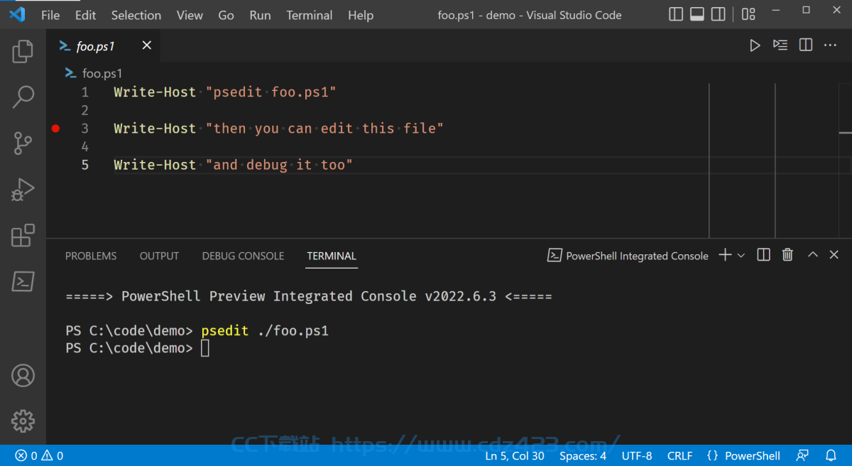Image resolution: width=852 pixels, height=466 pixels.
Task: Open the View menu
Action: click(190, 15)
